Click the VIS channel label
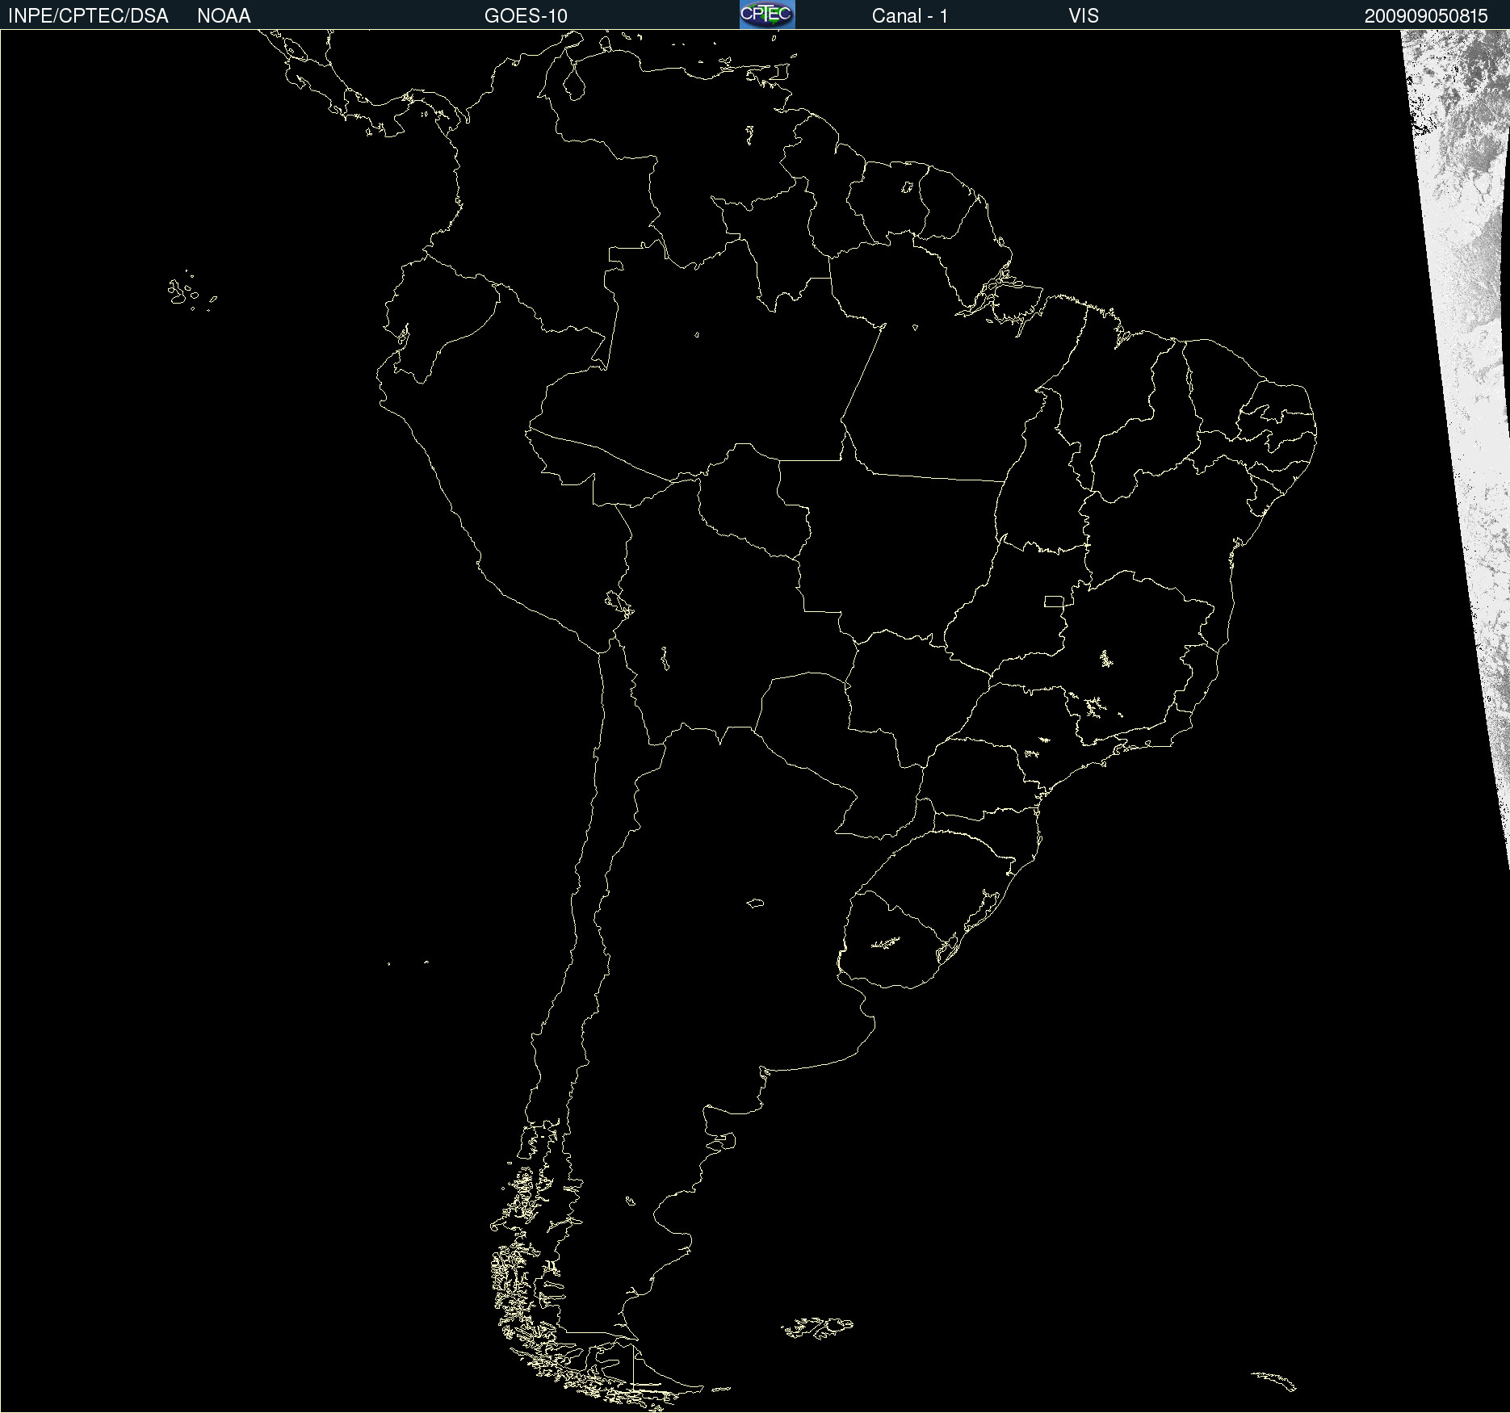This screenshot has height=1413, width=1510. coord(1084,16)
